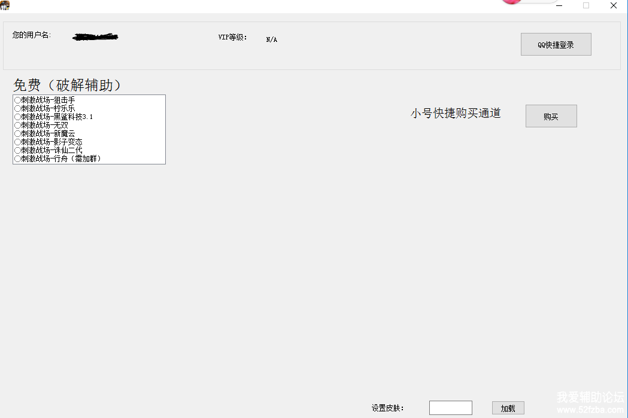The width and height of the screenshot is (628, 418).
Task: Click the 您的用户名 label
Action: coord(32,35)
